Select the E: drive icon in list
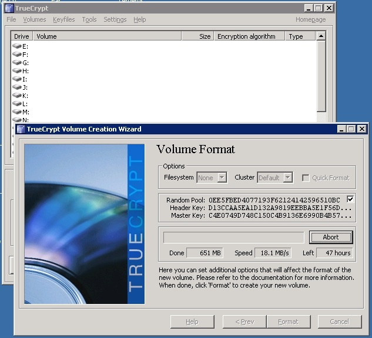 click(x=17, y=46)
